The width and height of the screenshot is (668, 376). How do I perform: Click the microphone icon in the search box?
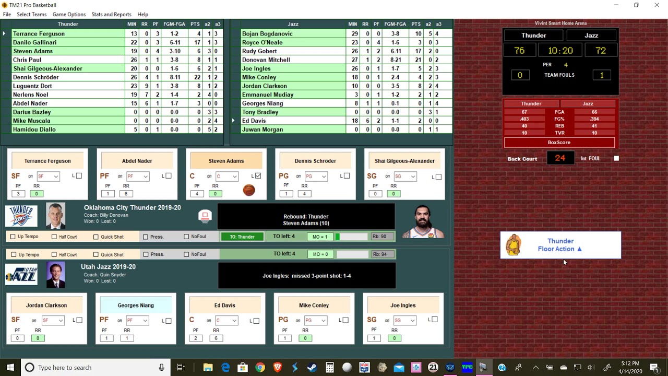162,368
